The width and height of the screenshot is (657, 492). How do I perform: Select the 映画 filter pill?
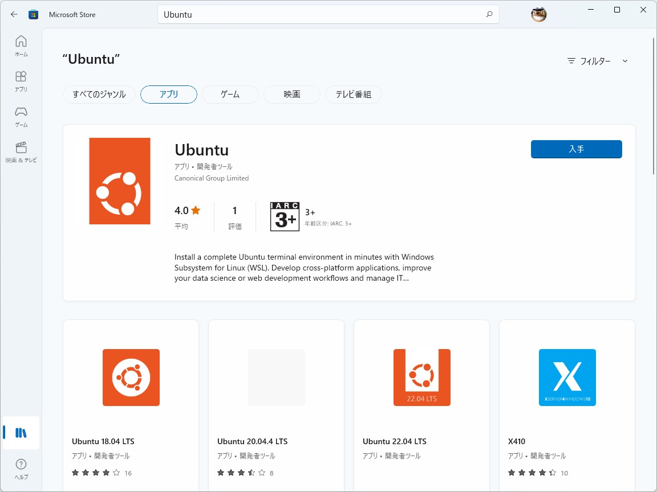pyautogui.click(x=291, y=95)
